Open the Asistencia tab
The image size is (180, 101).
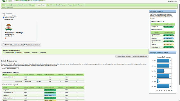pyautogui.click(x=31, y=5)
